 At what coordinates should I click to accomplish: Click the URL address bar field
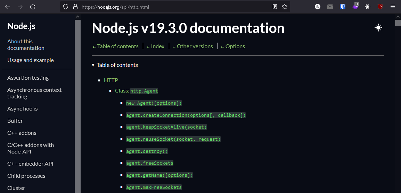coord(175,7)
